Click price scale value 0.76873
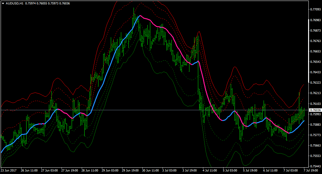The width and height of the screenshot is (322, 174). (315, 31)
